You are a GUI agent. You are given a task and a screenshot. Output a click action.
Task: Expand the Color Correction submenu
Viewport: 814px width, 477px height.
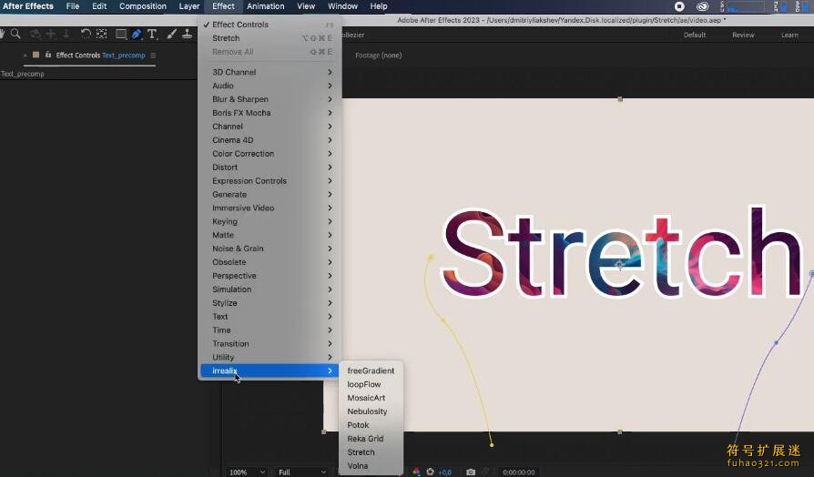coord(270,154)
